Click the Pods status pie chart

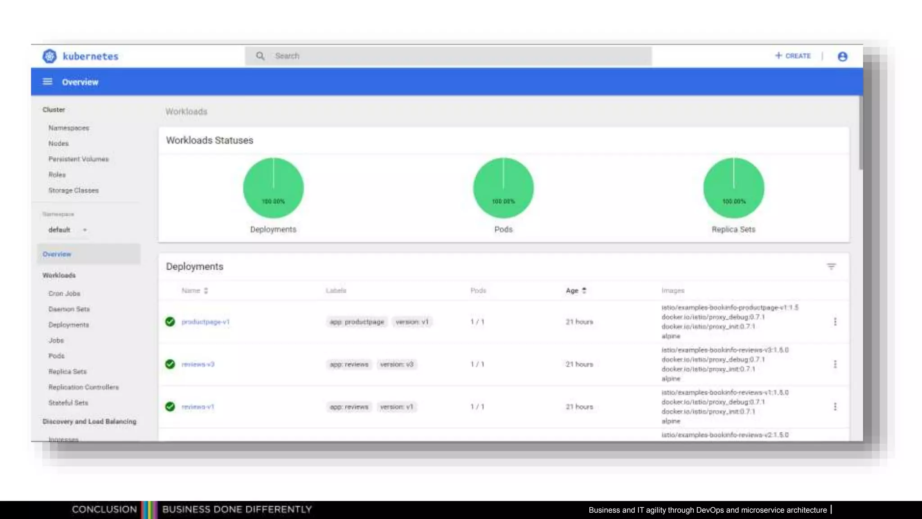tap(503, 188)
